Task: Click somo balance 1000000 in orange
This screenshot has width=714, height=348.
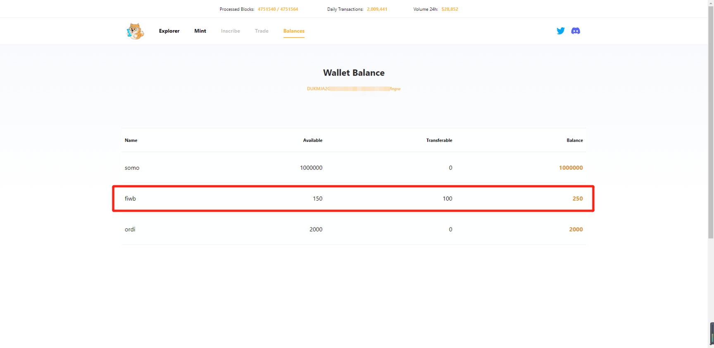Action: click(x=571, y=168)
